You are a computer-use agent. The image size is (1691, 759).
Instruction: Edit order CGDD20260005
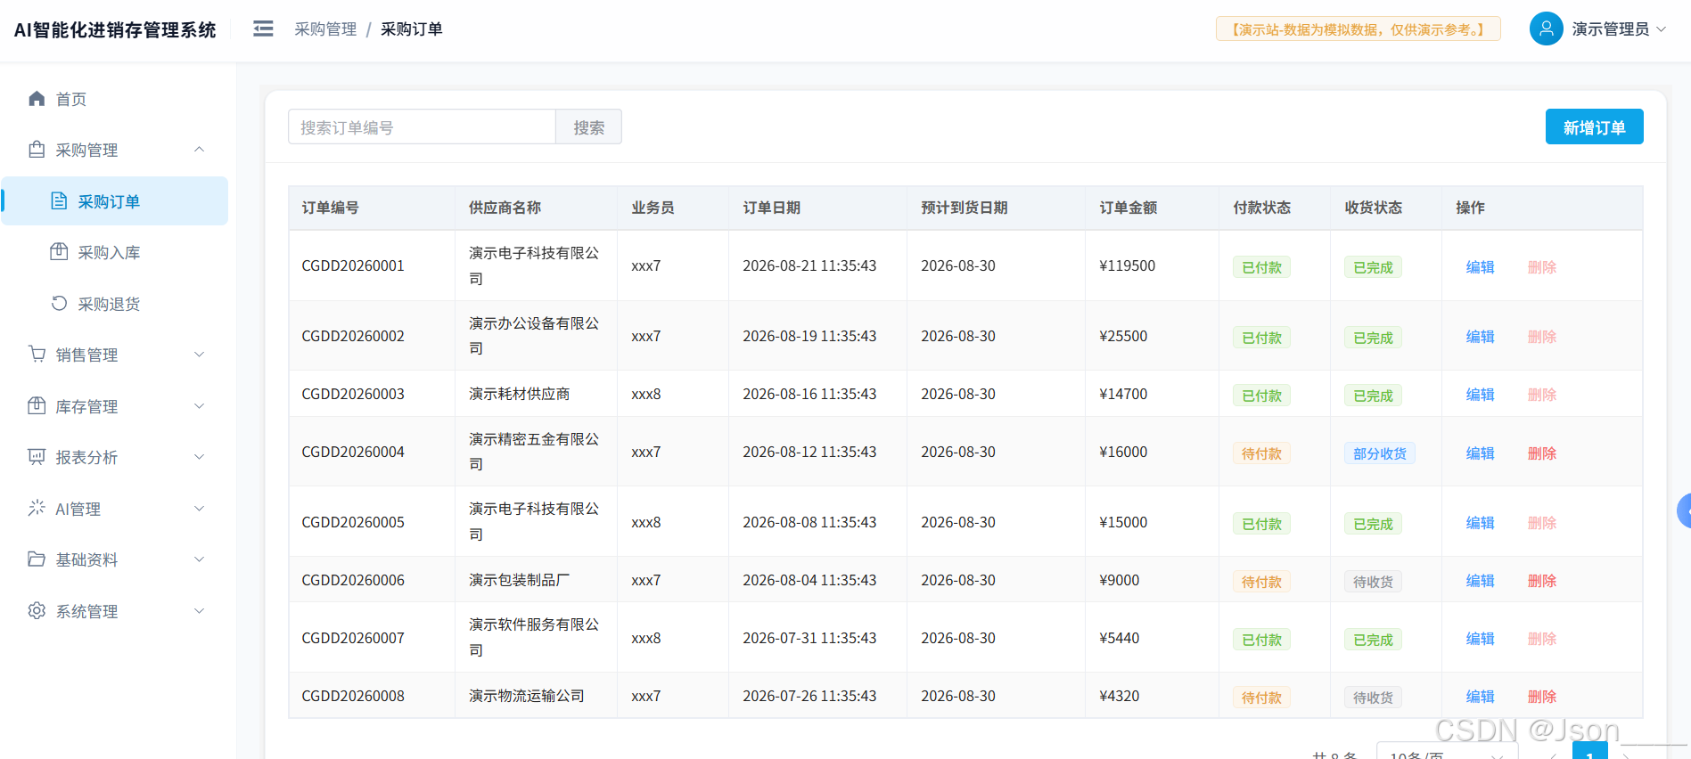1480,523
